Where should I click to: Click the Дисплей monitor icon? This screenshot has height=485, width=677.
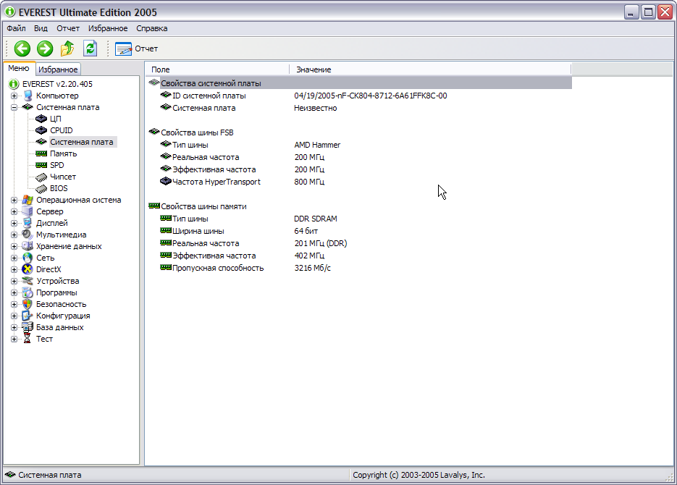click(28, 223)
